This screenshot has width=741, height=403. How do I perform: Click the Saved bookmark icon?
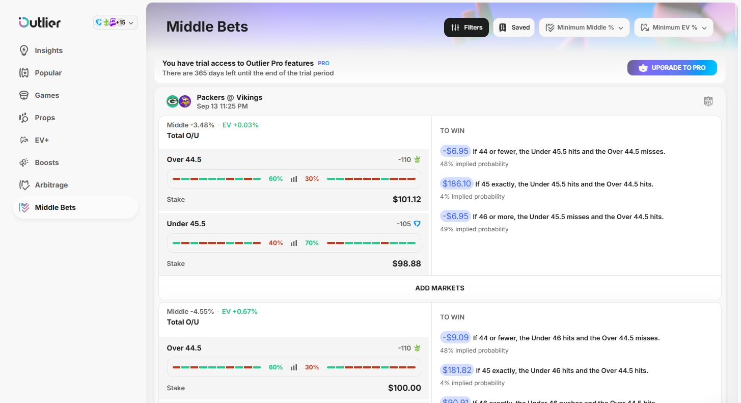point(503,28)
